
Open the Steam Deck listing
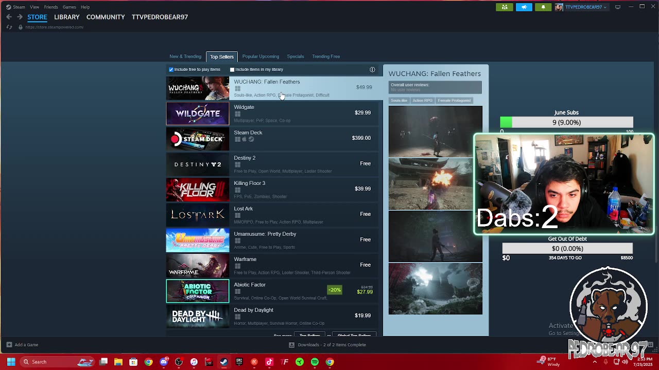point(272,138)
